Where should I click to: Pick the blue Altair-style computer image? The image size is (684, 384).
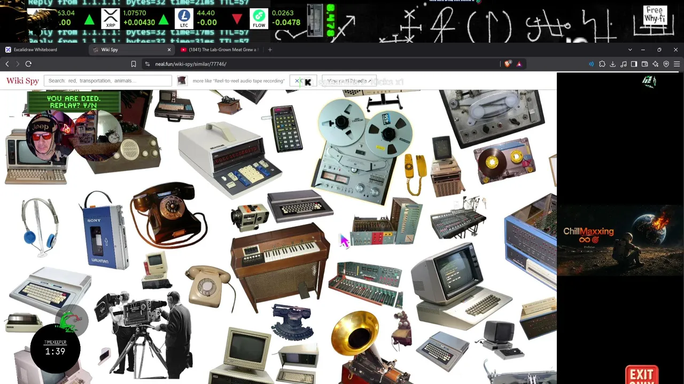530,241
